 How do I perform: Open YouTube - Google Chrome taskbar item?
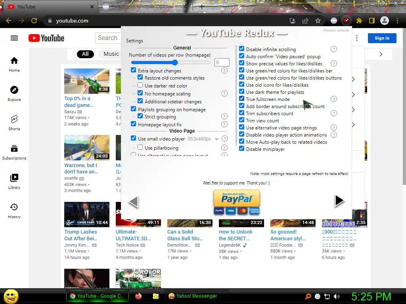(x=97, y=296)
